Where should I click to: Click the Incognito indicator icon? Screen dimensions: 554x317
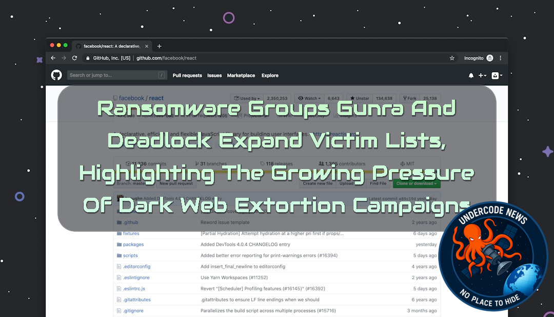point(490,58)
